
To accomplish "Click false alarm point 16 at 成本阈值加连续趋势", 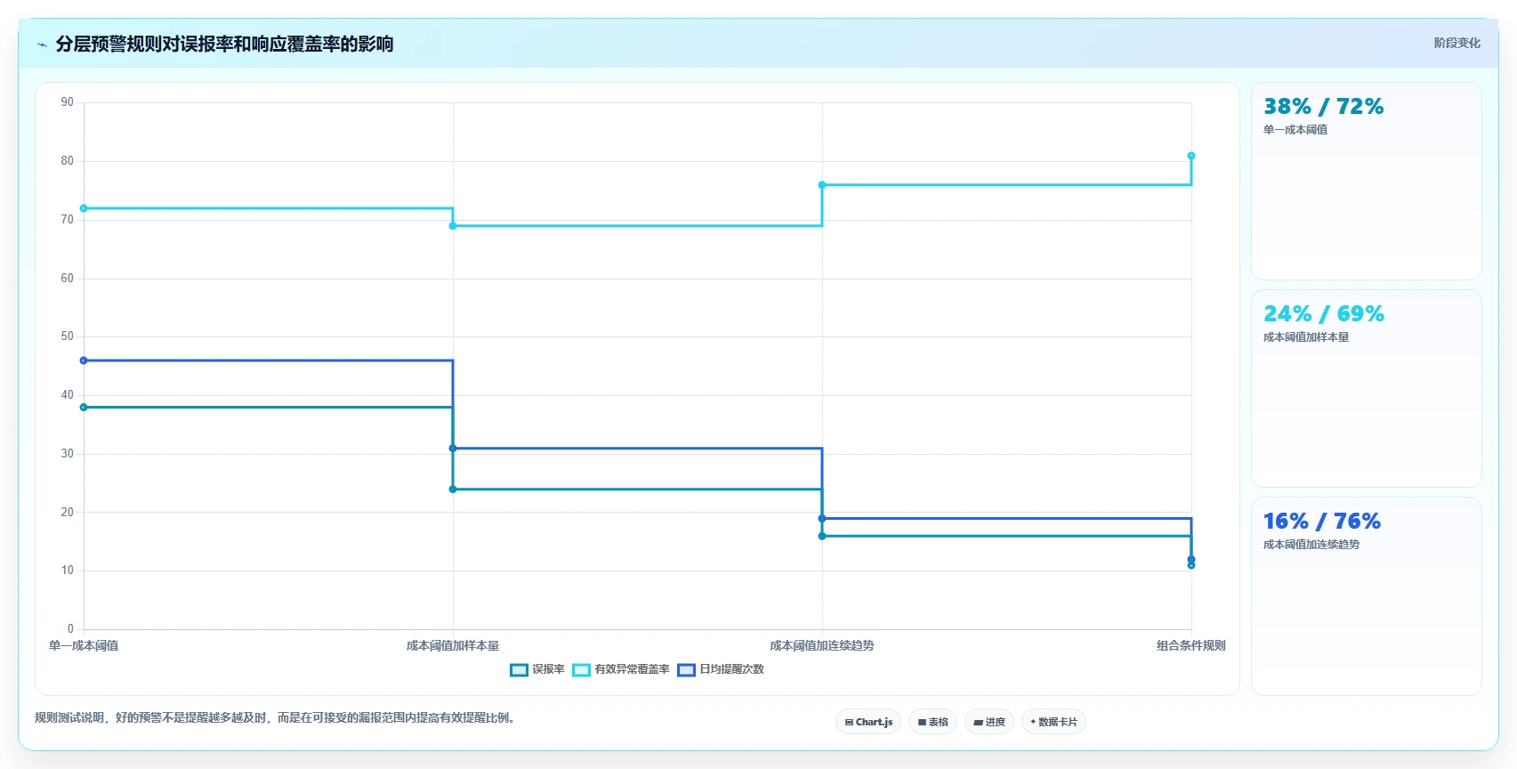I will (822, 536).
